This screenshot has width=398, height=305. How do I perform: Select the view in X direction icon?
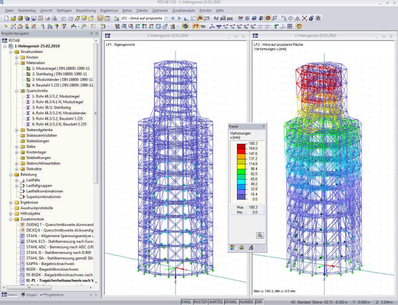tap(138, 26)
